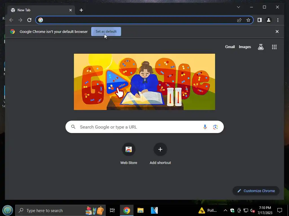Click the magnifier icon in search box
This screenshot has height=216, width=289.
[73, 127]
